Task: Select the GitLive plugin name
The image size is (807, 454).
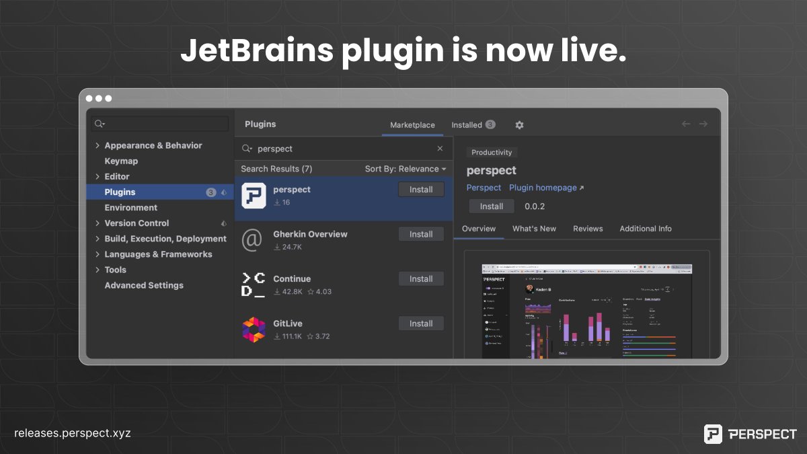Action: tap(287, 324)
